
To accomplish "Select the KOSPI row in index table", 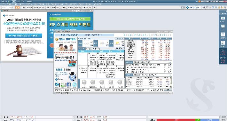I will point(148,40).
